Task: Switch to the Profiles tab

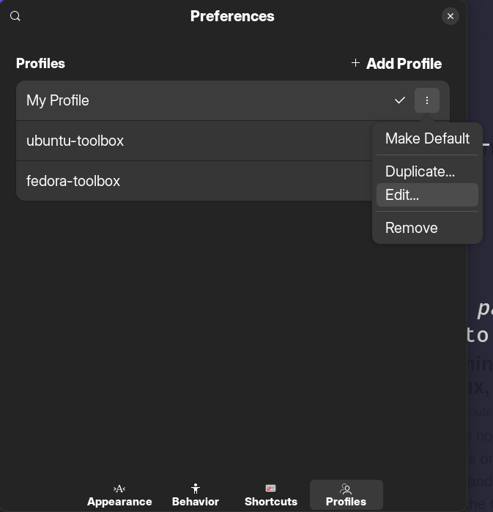Action: pyautogui.click(x=346, y=494)
